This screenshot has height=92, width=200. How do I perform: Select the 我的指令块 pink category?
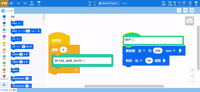click(4, 76)
